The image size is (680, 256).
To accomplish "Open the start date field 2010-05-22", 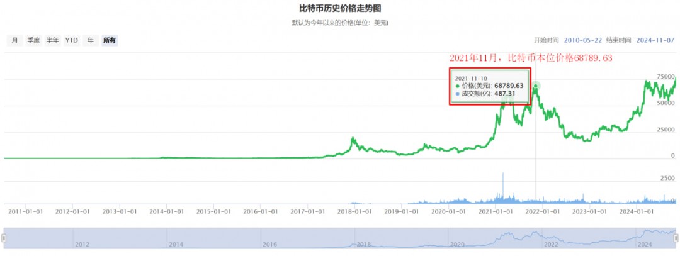I will (582, 40).
